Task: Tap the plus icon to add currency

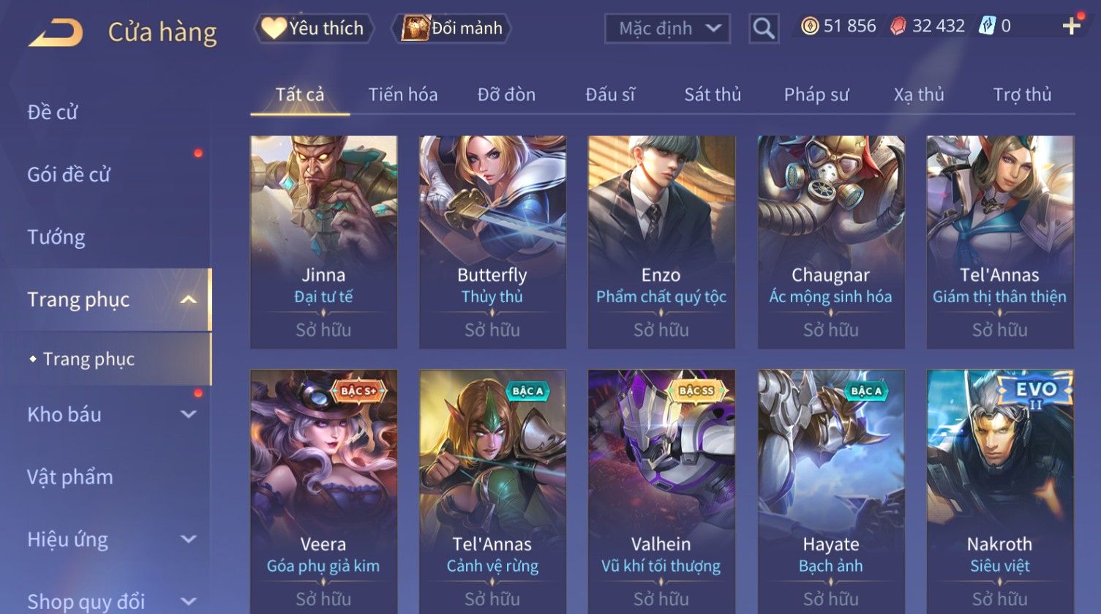Action: (1071, 26)
